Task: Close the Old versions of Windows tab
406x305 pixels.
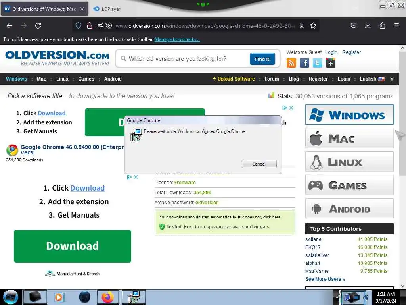Action: pyautogui.click(x=82, y=9)
